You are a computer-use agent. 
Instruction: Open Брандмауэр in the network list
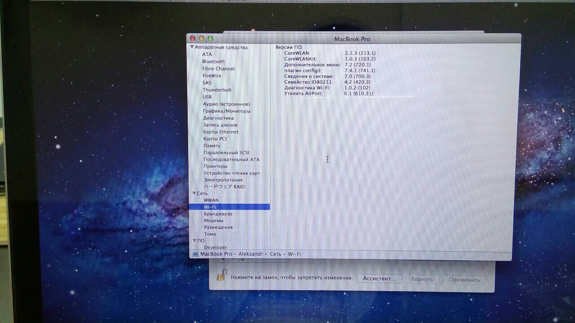pos(218,214)
